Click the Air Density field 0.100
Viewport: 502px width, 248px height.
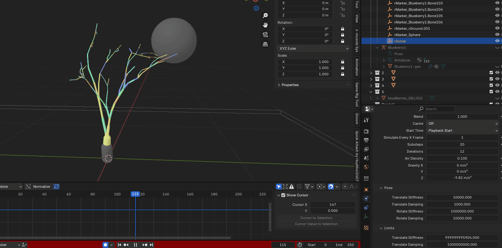tap(462, 158)
